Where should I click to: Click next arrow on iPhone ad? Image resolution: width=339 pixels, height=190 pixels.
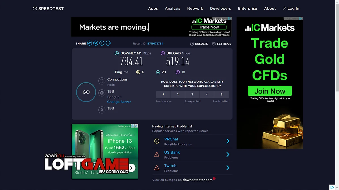coord(131,168)
